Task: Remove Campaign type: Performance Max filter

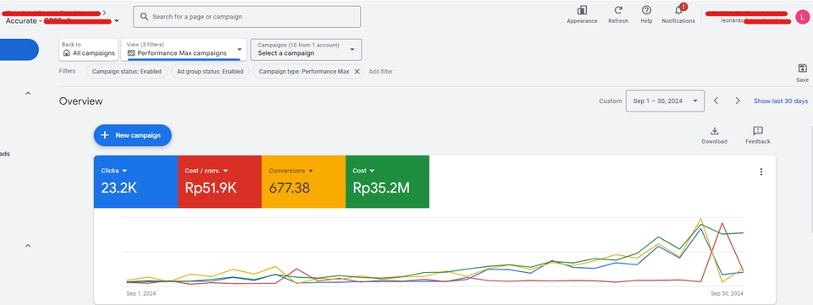Action: coord(357,71)
